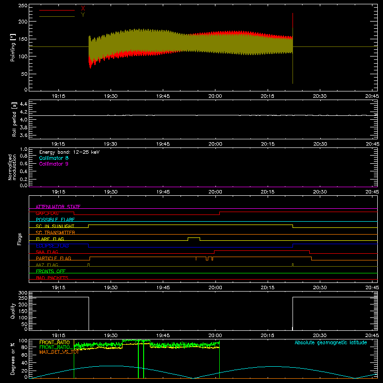
Task: Select the red X legend line sample
Action: point(57,10)
